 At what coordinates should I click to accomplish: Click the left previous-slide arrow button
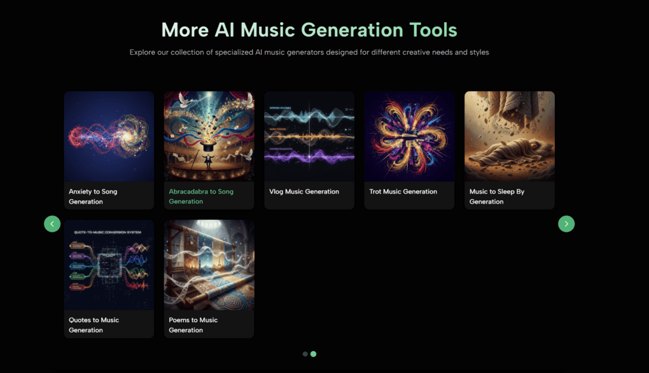[x=52, y=223]
